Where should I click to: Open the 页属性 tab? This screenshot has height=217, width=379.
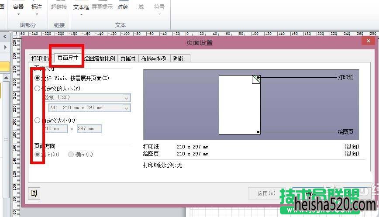coord(128,58)
